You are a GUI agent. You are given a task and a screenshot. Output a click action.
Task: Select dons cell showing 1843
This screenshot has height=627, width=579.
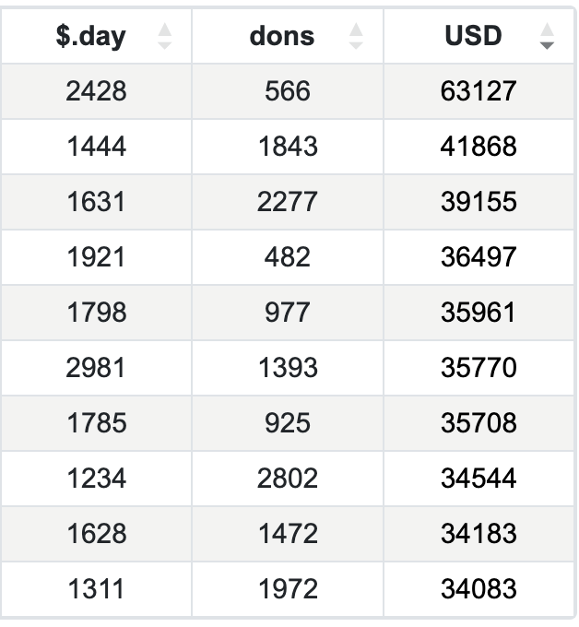pyautogui.click(x=288, y=147)
